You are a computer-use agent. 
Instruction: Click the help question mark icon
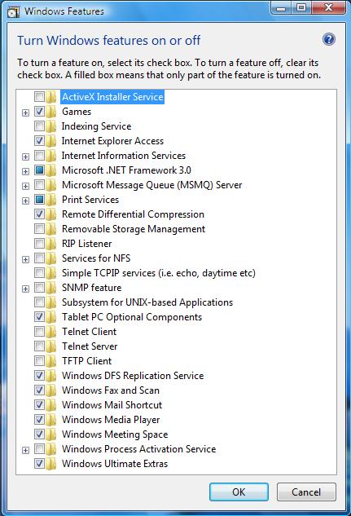(329, 39)
